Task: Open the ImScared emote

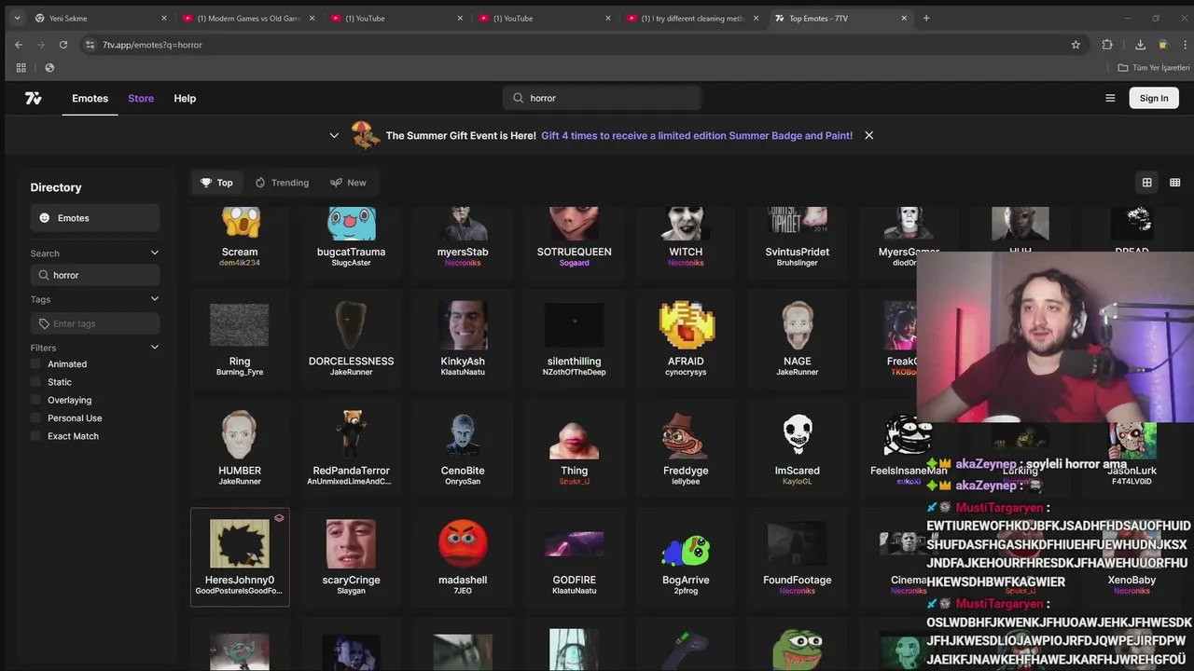Action: 798,448
